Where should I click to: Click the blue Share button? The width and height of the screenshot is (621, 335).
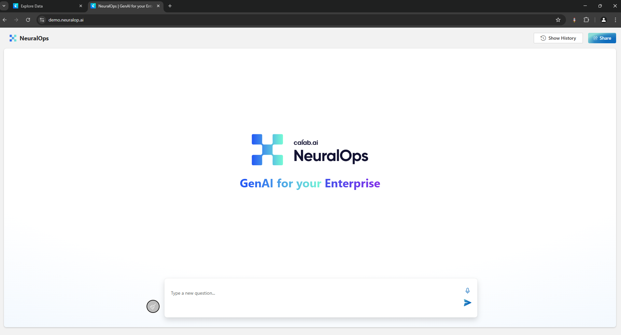pos(602,38)
